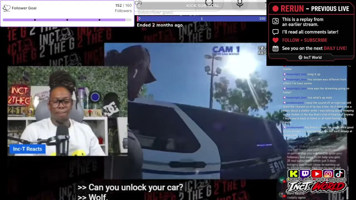The width and height of the screenshot is (356, 200).
Task: Click the 'hey Draco, I hope the roads' message
Action: coord(318,131)
